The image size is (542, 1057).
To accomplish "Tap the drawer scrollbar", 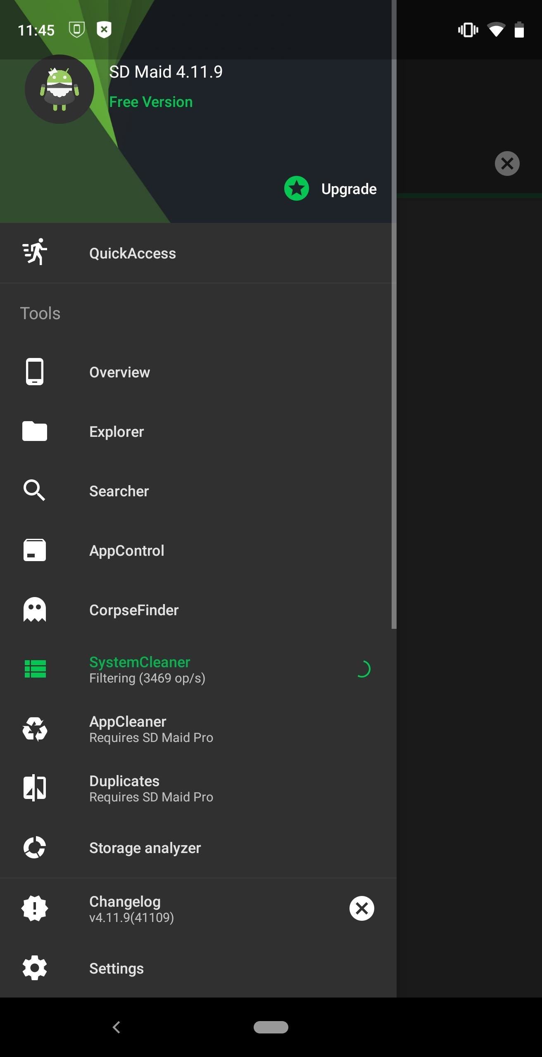I will pyautogui.click(x=394, y=314).
